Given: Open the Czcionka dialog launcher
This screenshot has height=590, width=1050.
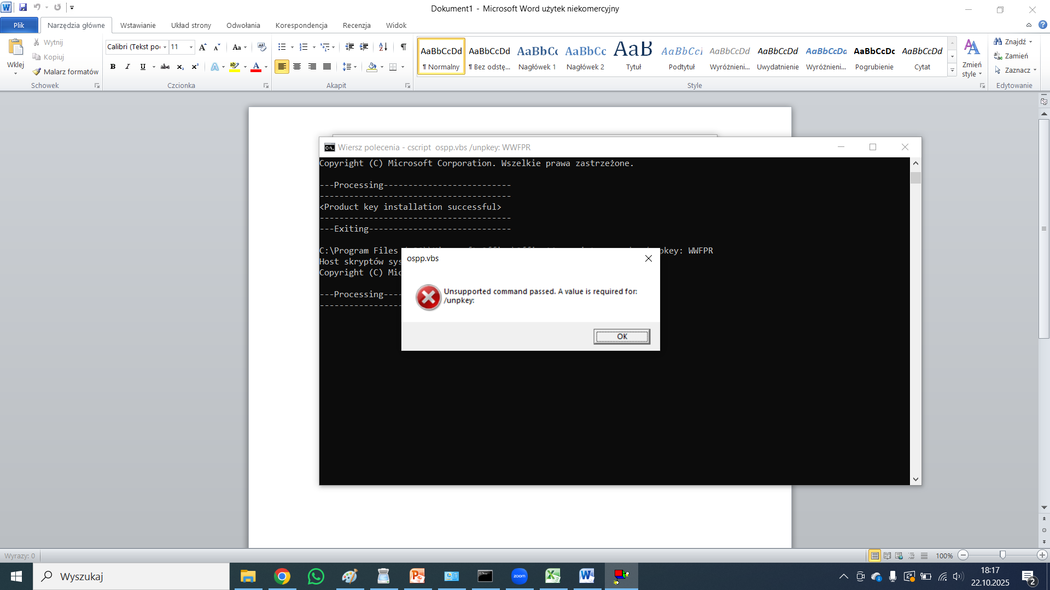Looking at the screenshot, I should pos(266,86).
